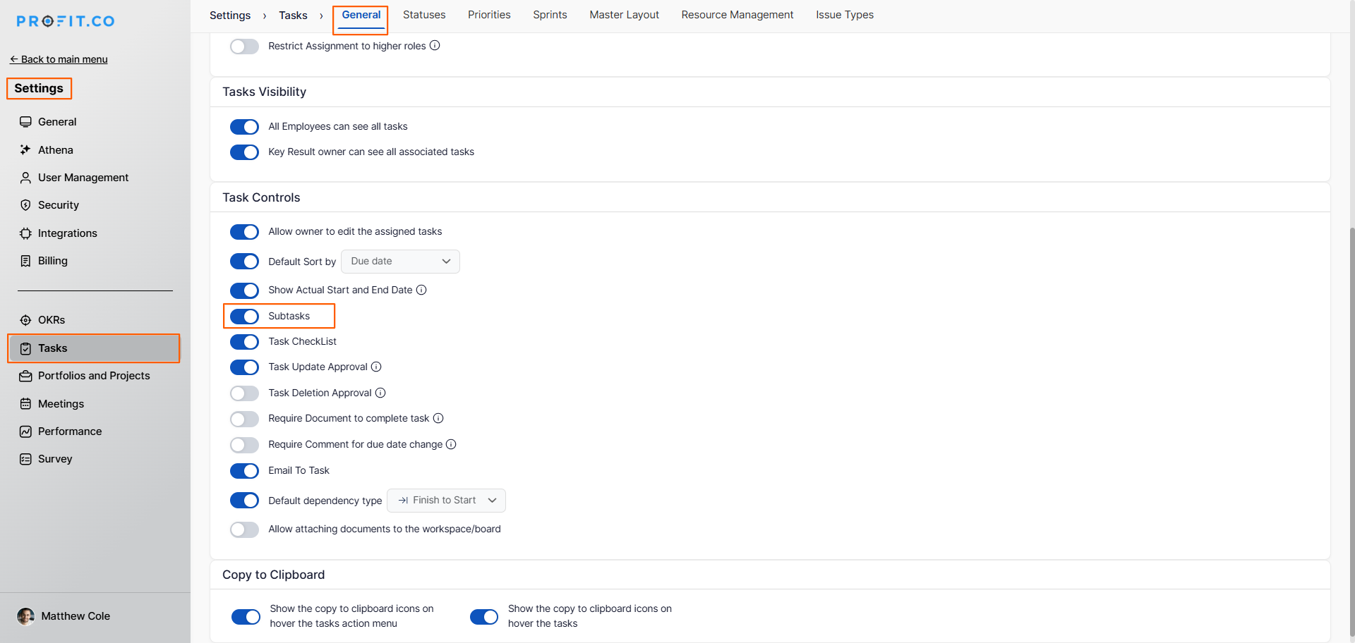The image size is (1355, 643).
Task: Open the Resource Management tab
Action: click(737, 15)
